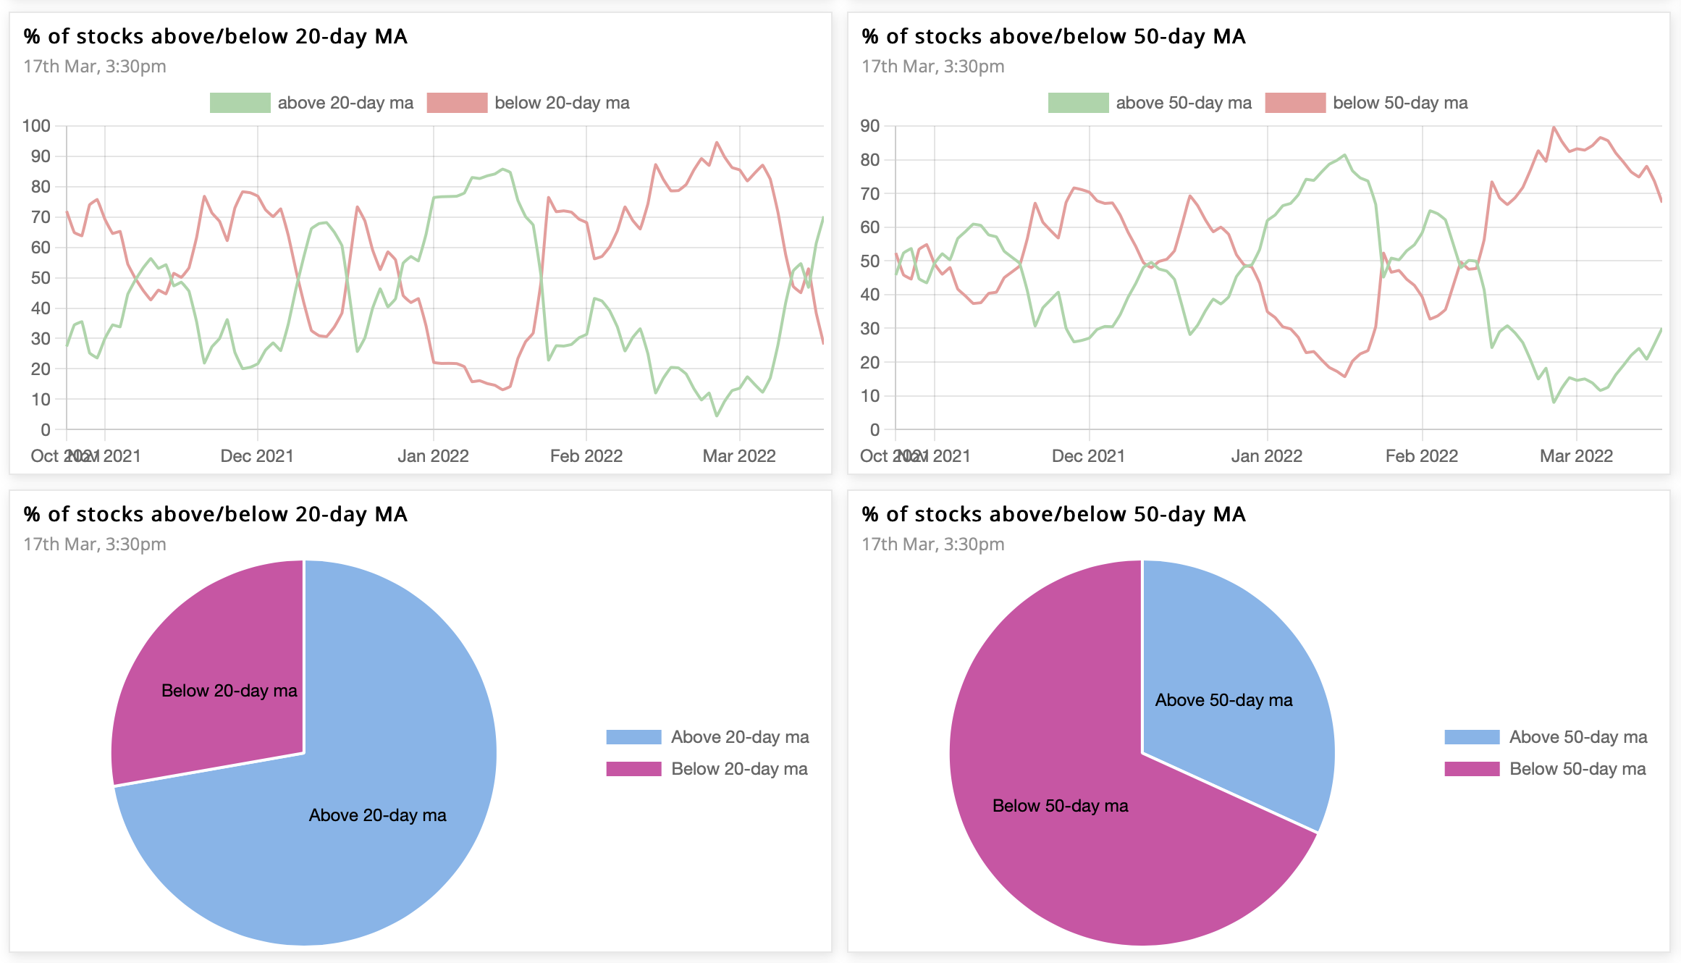Toggle "Above 50-day ma" text in pie legend

tap(1578, 737)
